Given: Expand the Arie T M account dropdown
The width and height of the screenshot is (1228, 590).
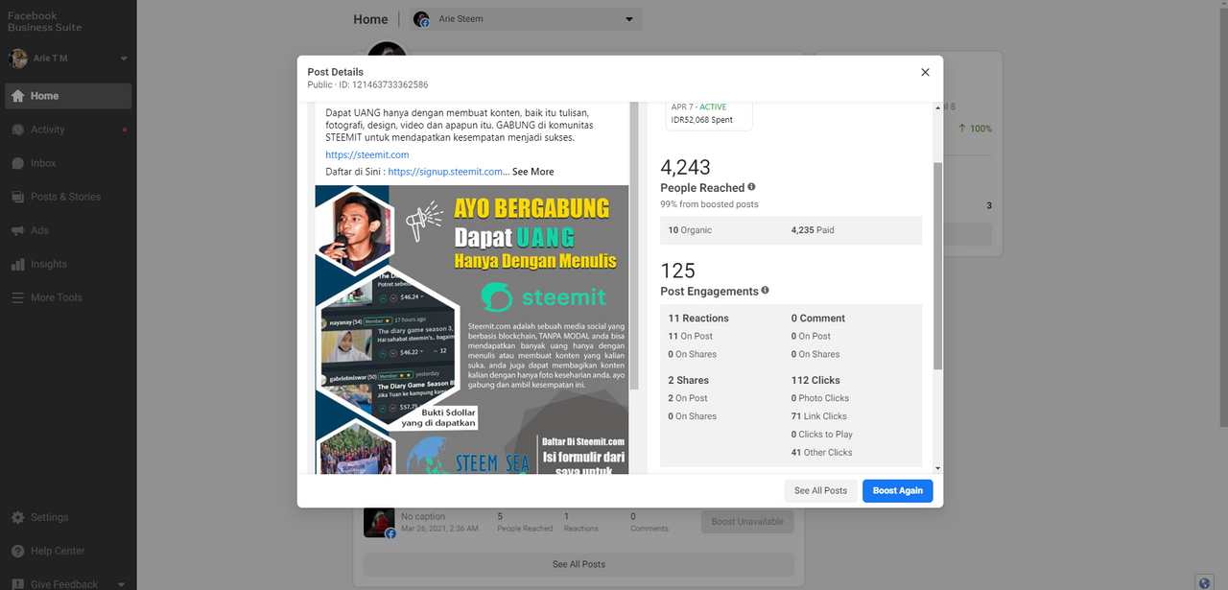Looking at the screenshot, I should click(x=124, y=59).
